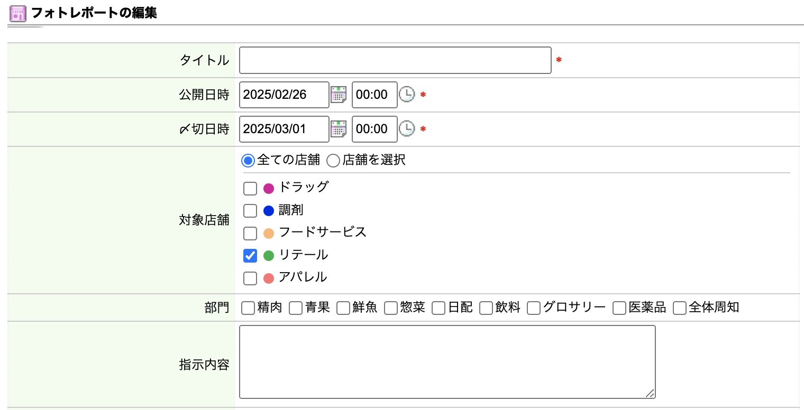804x410 pixels.
Task: Check the 調剤 store checkbox
Action: pyautogui.click(x=250, y=211)
